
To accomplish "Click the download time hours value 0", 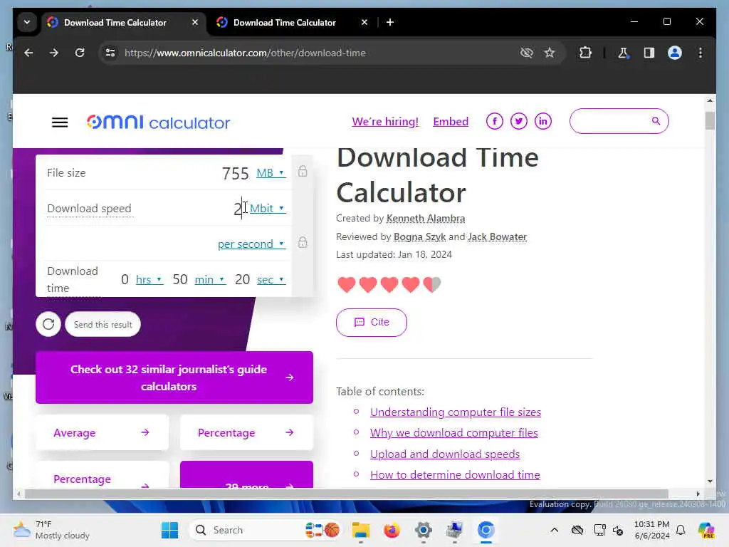I will (125, 279).
